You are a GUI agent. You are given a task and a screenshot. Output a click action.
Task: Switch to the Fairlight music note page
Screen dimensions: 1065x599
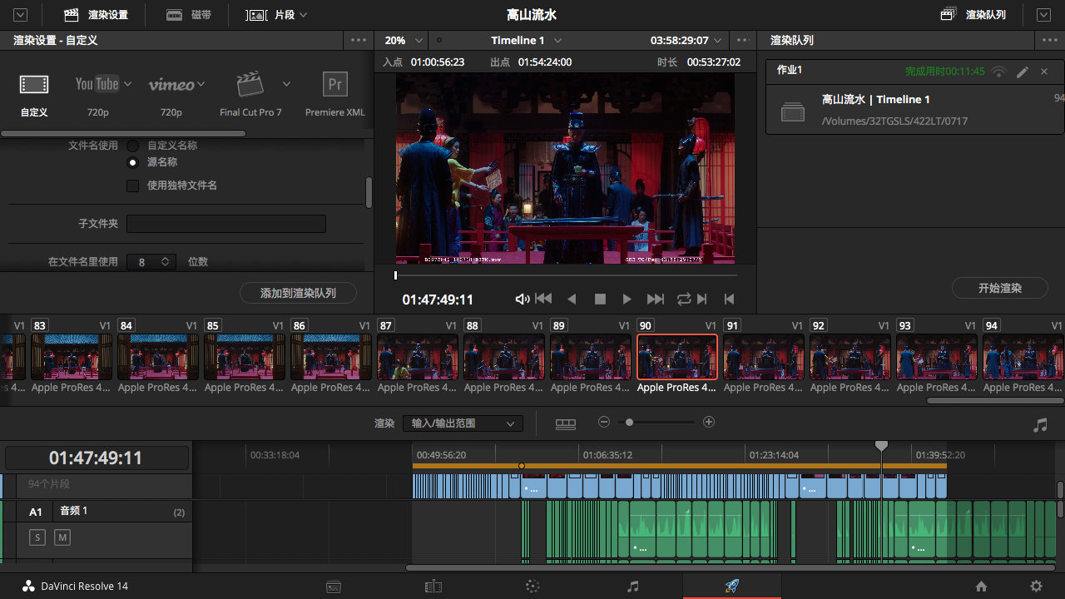tap(632, 587)
